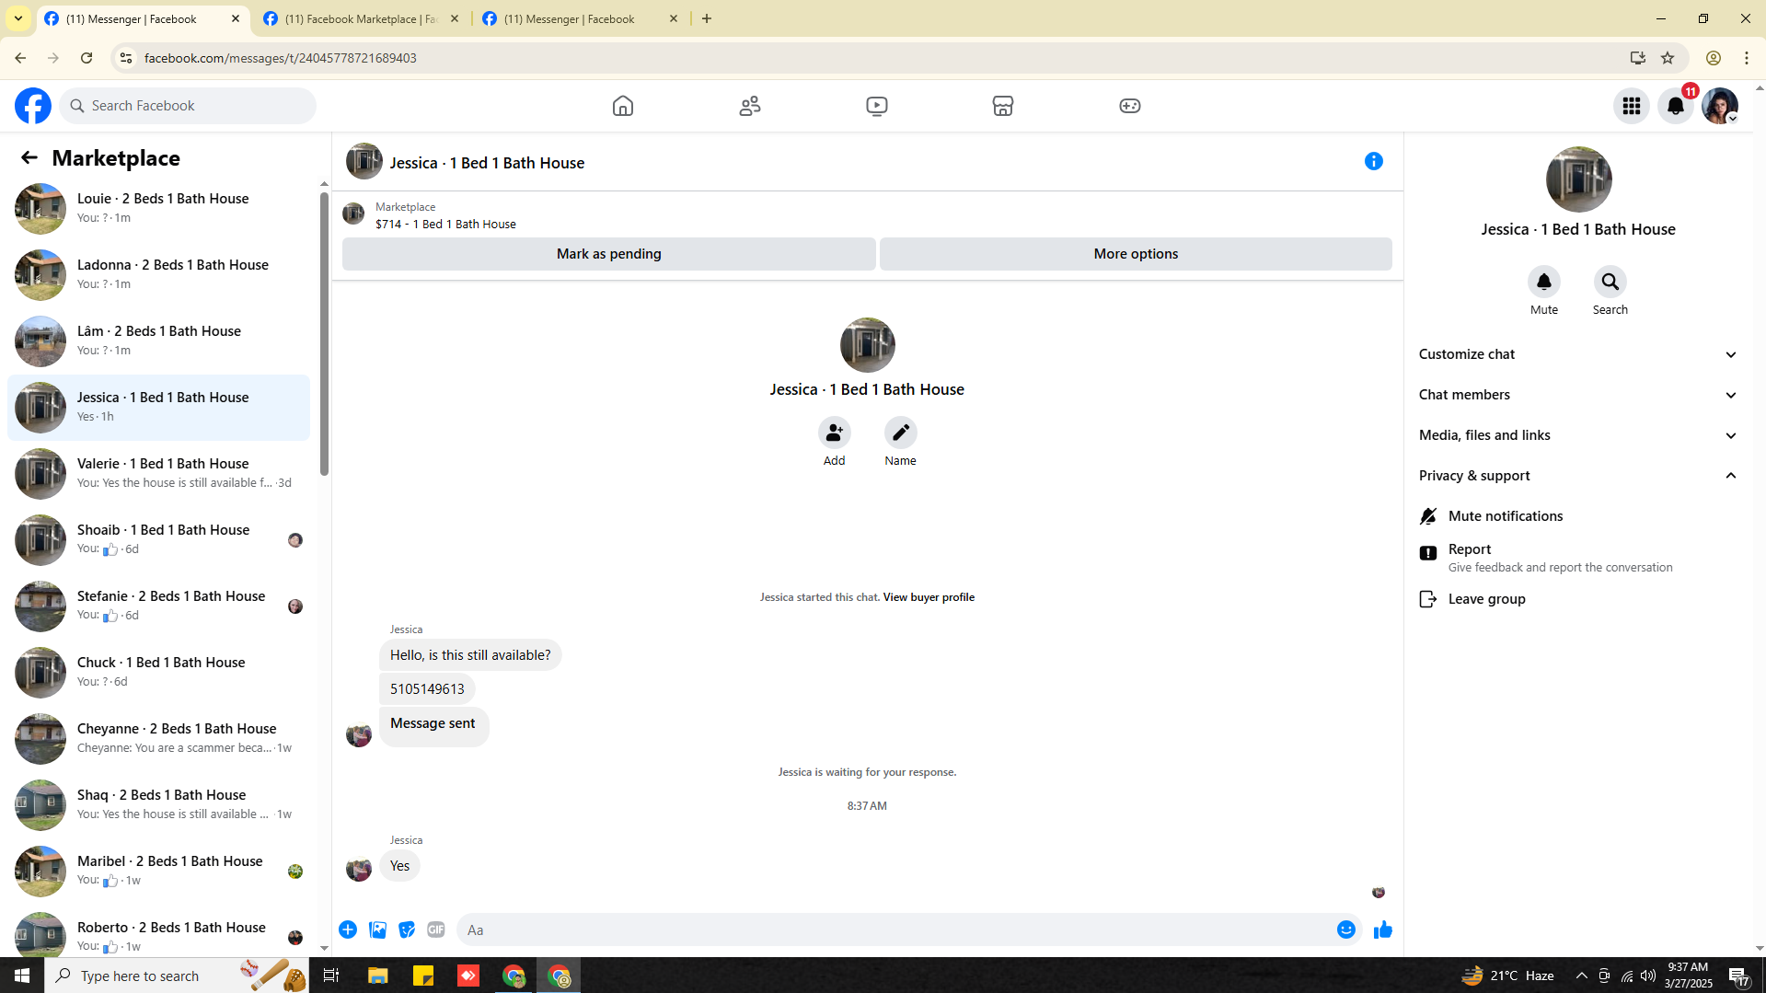Screen dimensions: 1766x993
Task: Open the Lâm 2 Beds conversation
Action: click(x=158, y=341)
